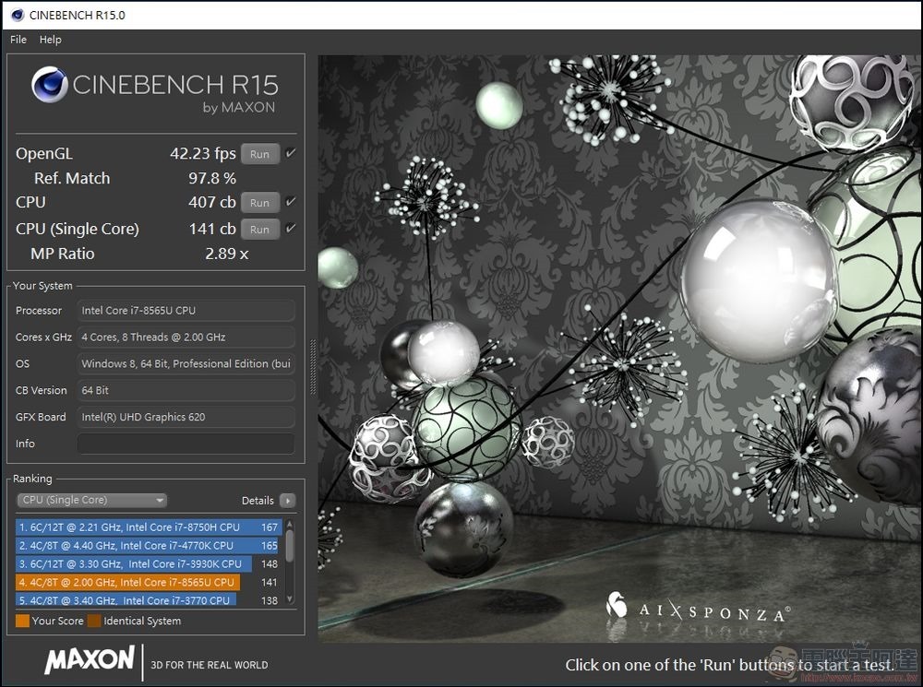The height and width of the screenshot is (687, 923).
Task: Select ranking row 3 Intel Core i7-3930K
Action: click(149, 563)
